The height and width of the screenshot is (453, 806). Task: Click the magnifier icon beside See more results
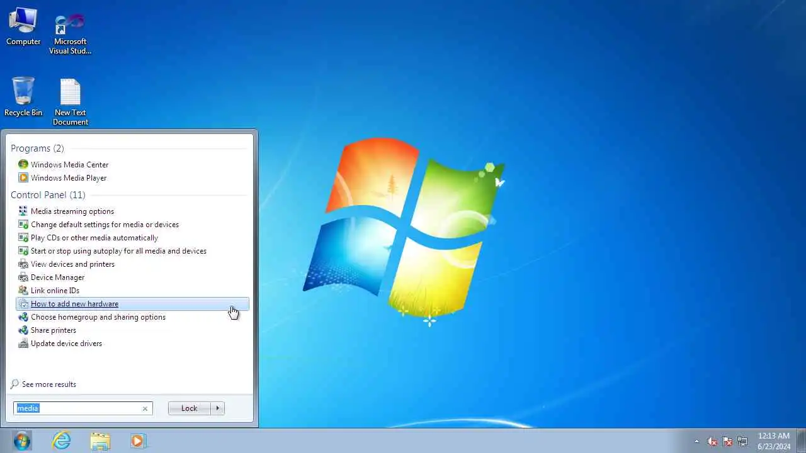[x=15, y=384]
